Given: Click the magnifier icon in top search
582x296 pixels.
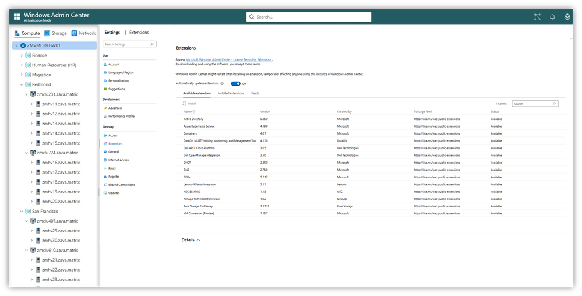Looking at the screenshot, I should (252, 17).
